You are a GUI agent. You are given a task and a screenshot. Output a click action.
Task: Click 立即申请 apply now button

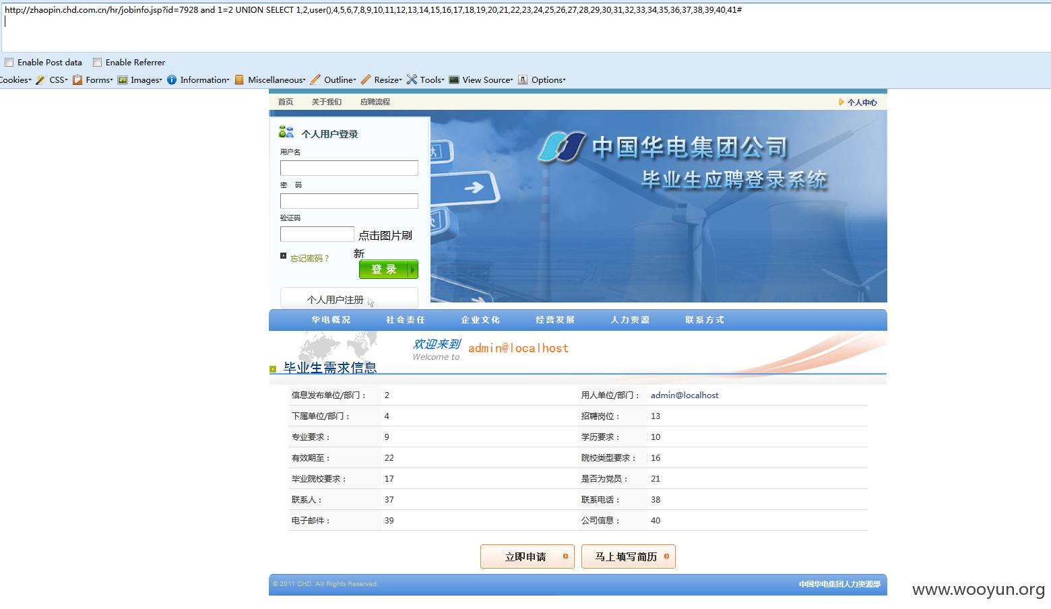[528, 556]
